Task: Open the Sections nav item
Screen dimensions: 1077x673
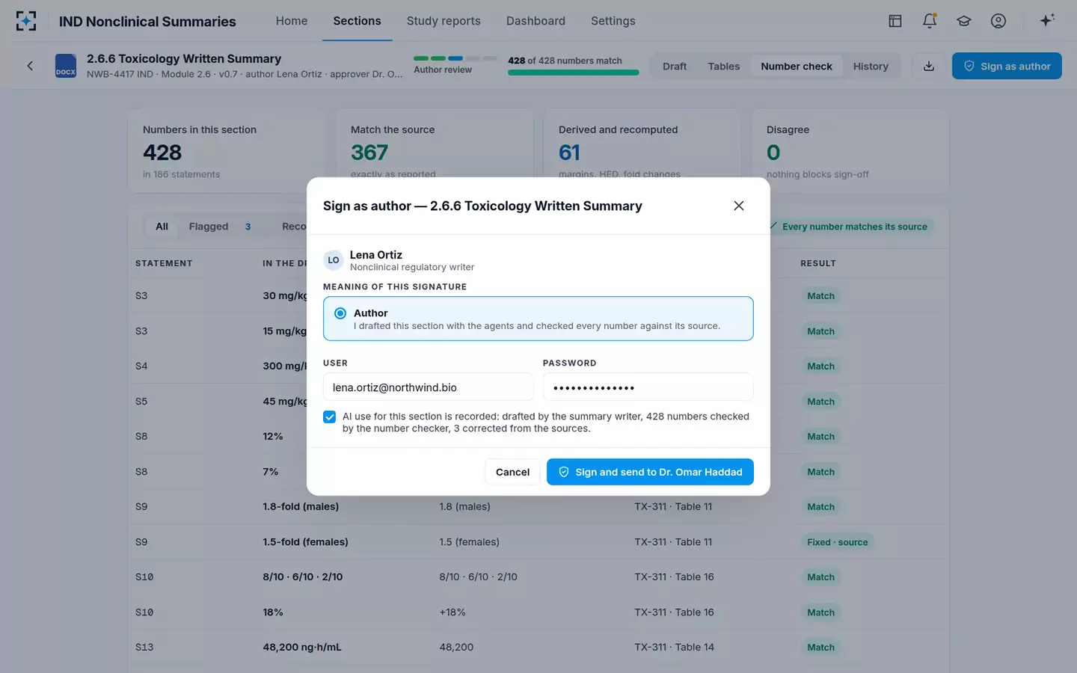Action: point(357,21)
